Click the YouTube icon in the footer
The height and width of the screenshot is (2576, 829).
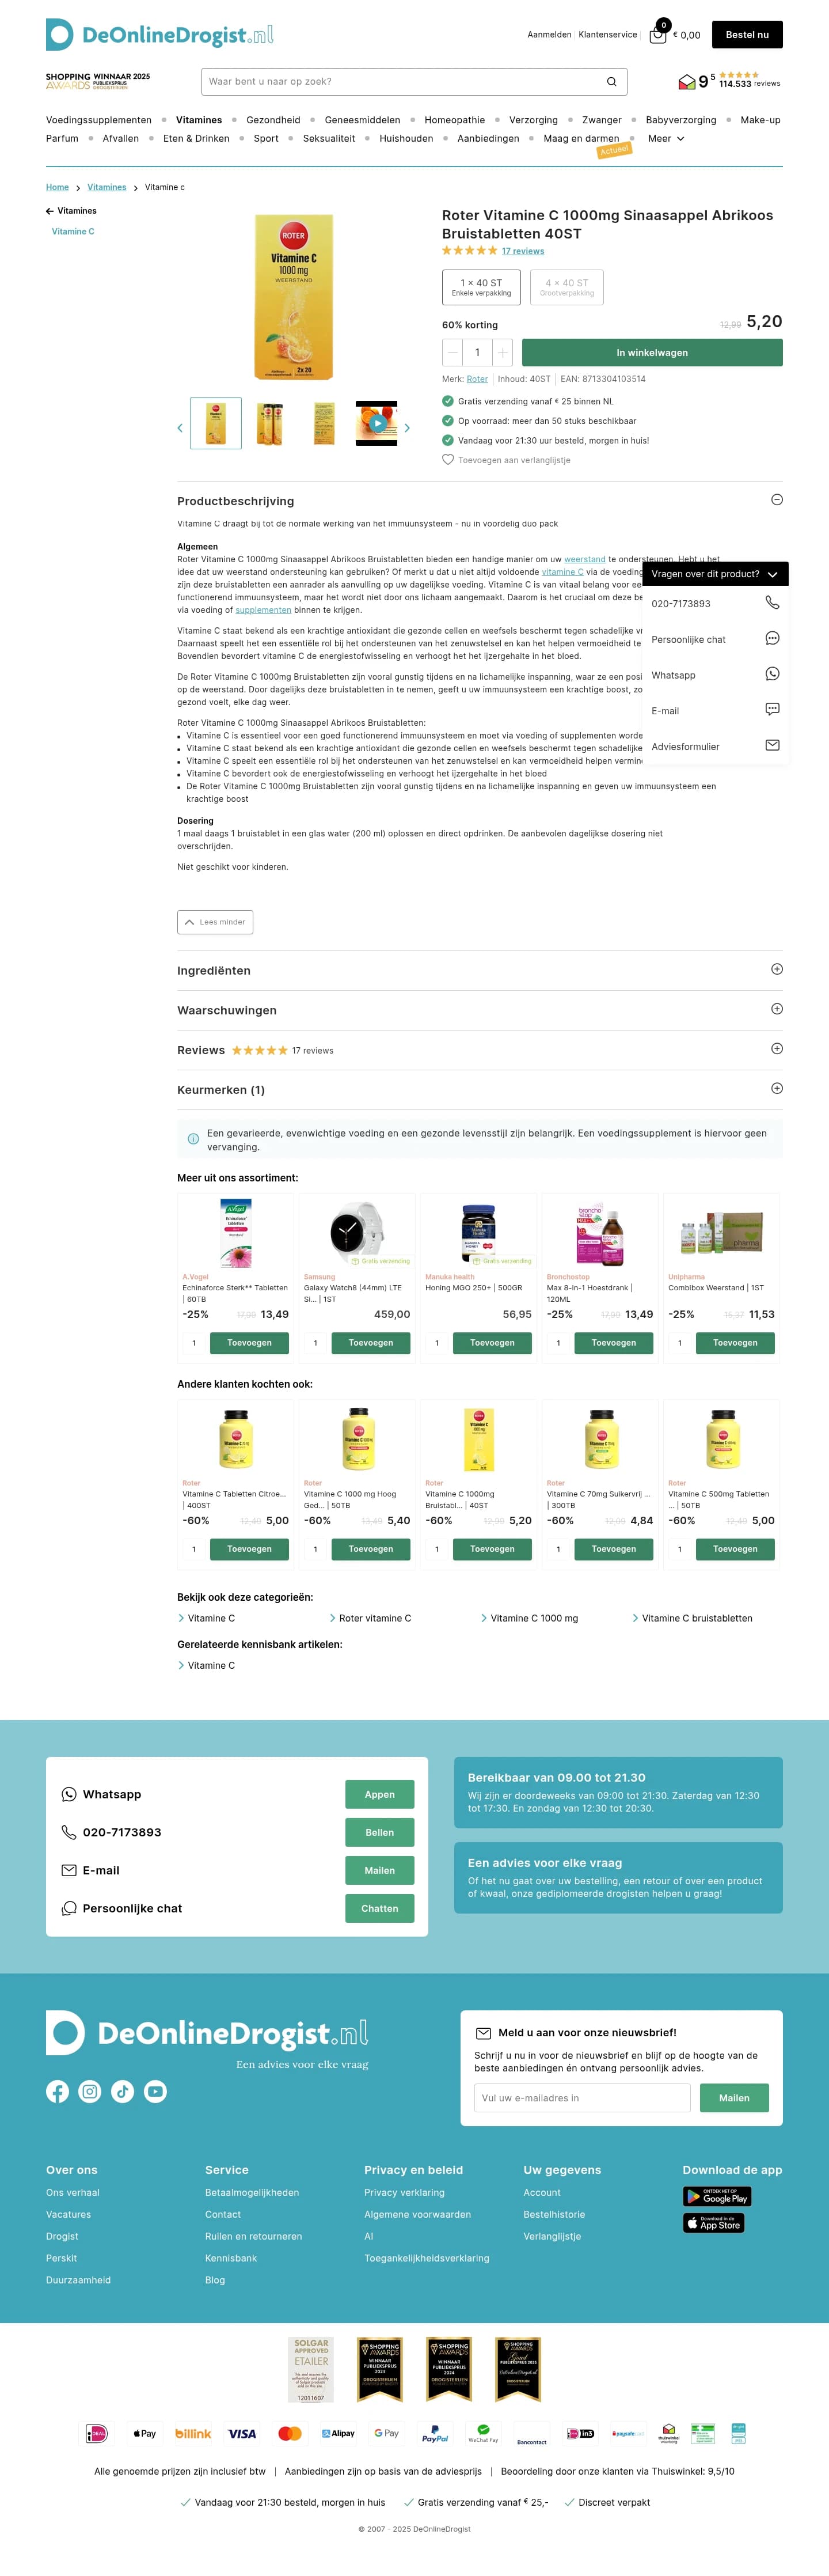coord(156,2091)
